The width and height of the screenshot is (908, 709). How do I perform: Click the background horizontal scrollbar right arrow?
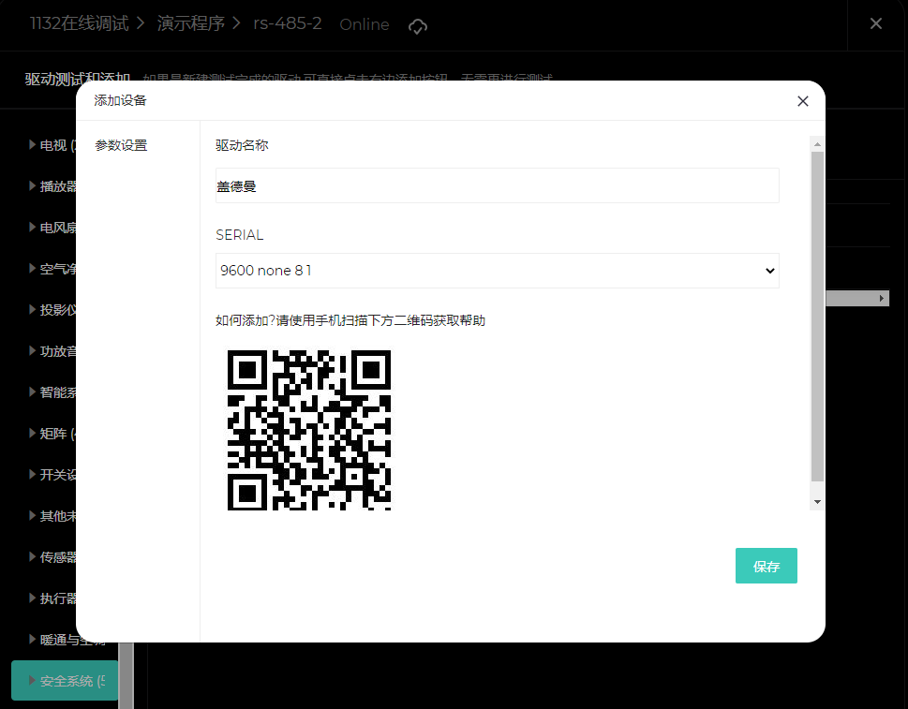882,298
